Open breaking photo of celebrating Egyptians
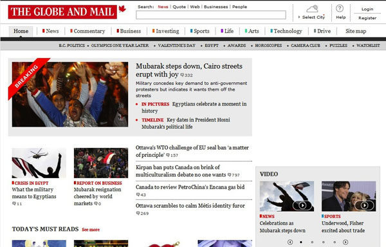 click(x=70, y=94)
